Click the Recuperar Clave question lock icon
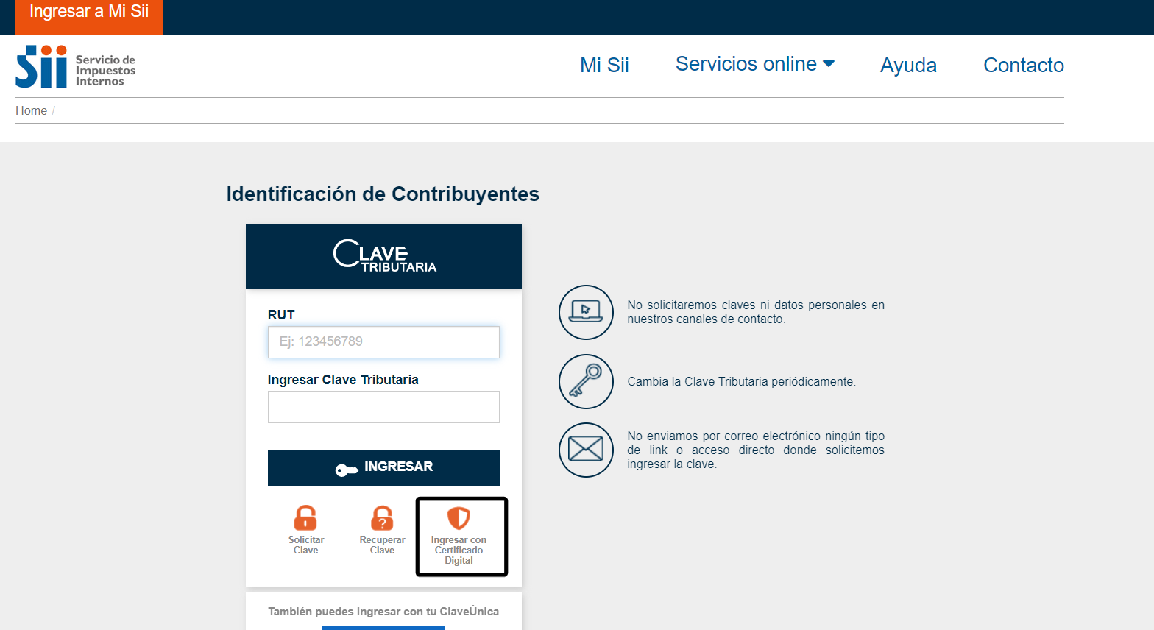 tap(382, 517)
